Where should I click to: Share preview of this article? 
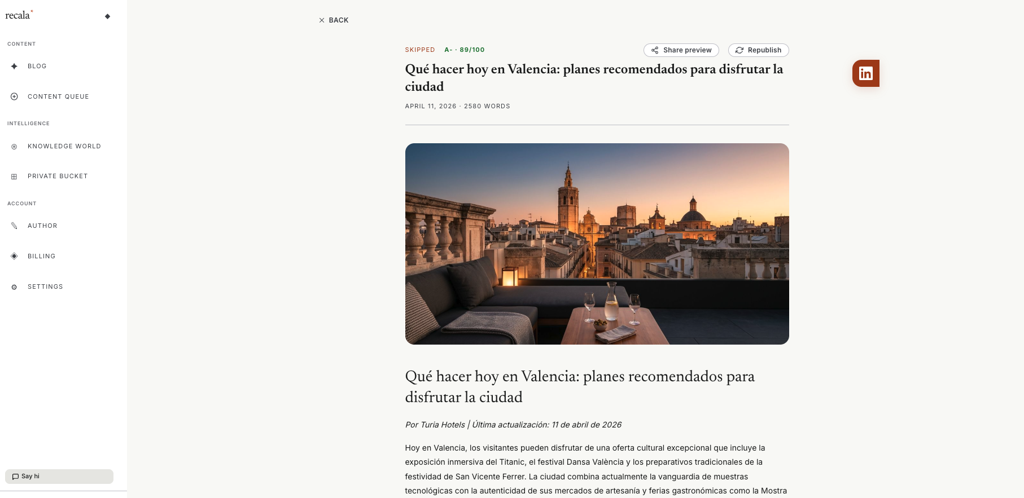681,50
